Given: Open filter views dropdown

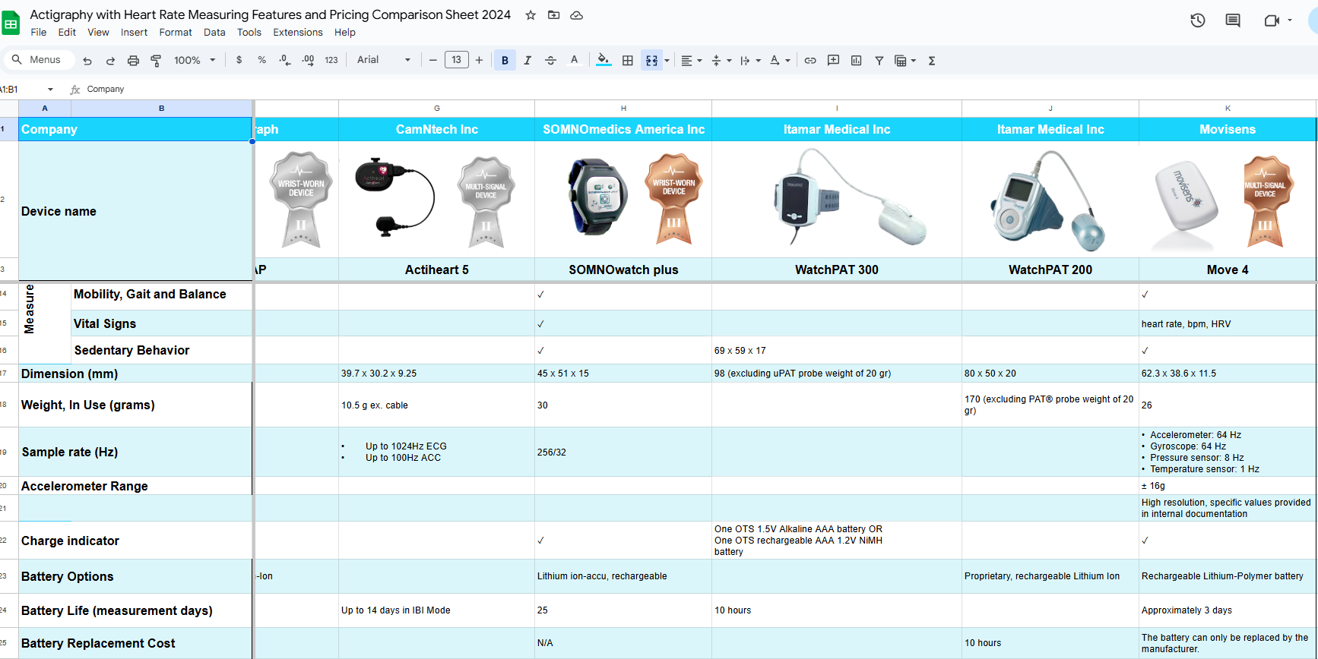Looking at the screenshot, I should pos(905,60).
